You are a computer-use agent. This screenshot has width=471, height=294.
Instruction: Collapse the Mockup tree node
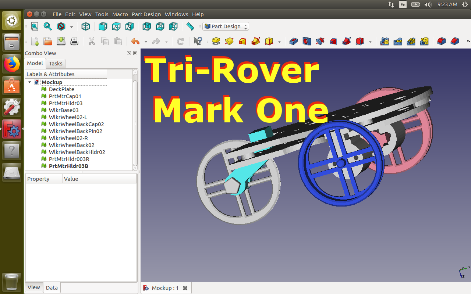click(x=30, y=82)
